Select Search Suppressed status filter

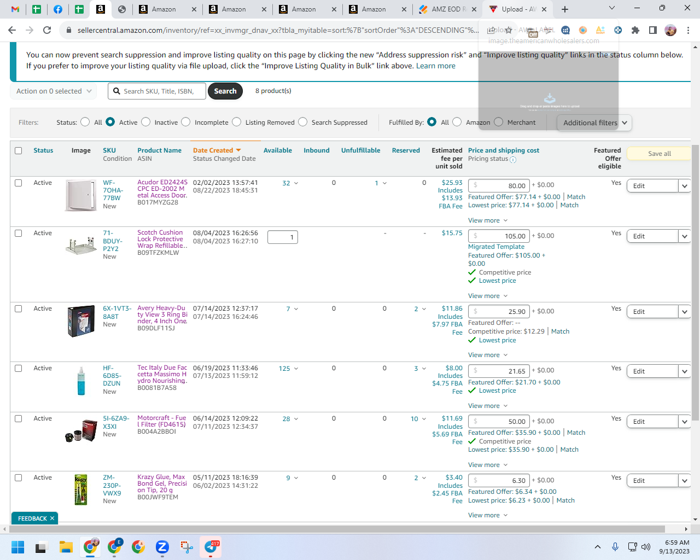coord(303,122)
